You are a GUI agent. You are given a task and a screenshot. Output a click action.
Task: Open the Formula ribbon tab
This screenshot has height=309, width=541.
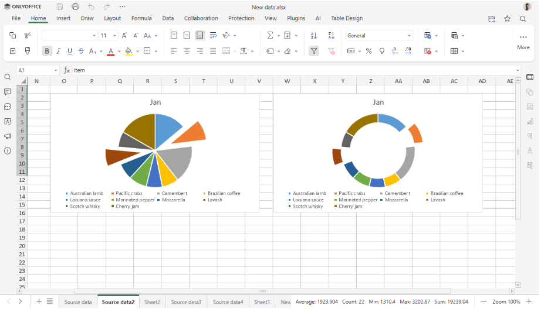coord(141,18)
